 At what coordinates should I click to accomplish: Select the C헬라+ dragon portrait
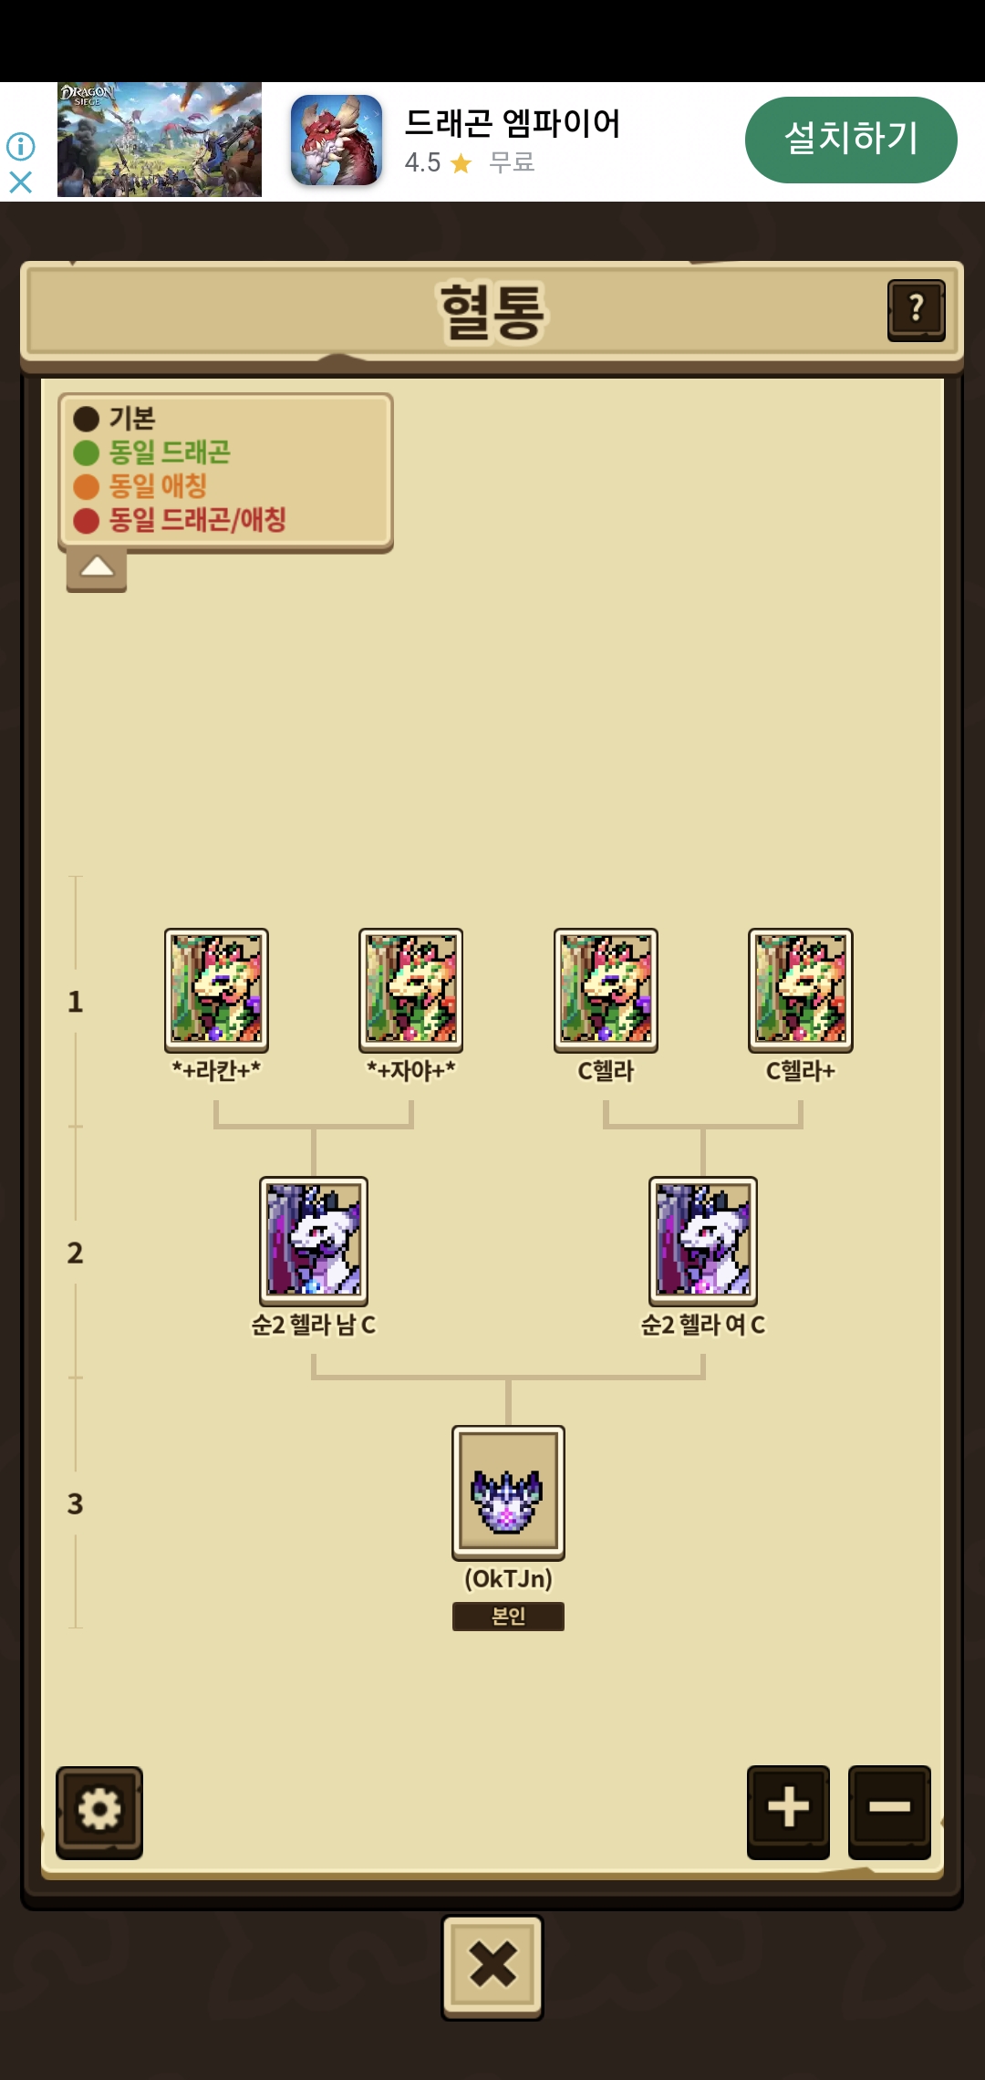[x=801, y=990]
